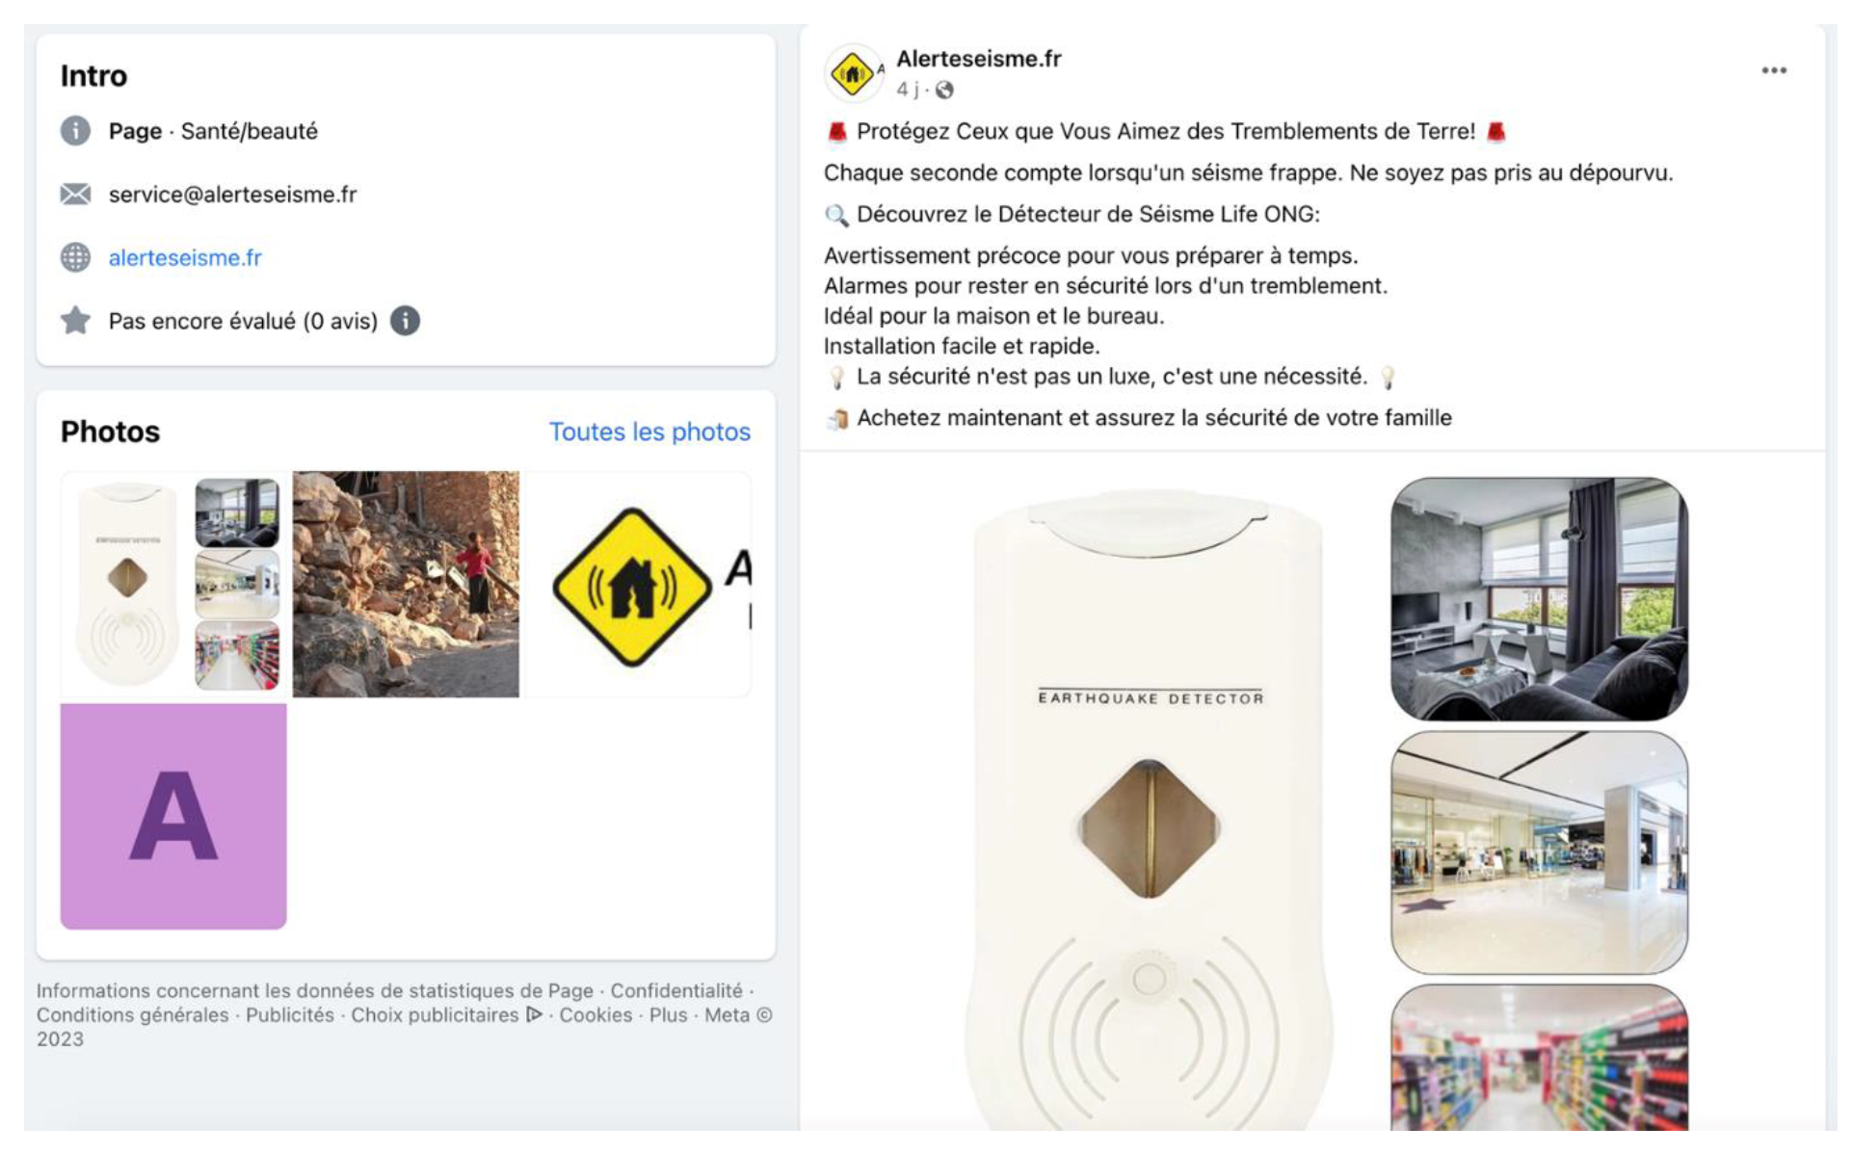The width and height of the screenshot is (1852, 1154).
Task: Open the shopping mall image in post
Action: 1539,852
